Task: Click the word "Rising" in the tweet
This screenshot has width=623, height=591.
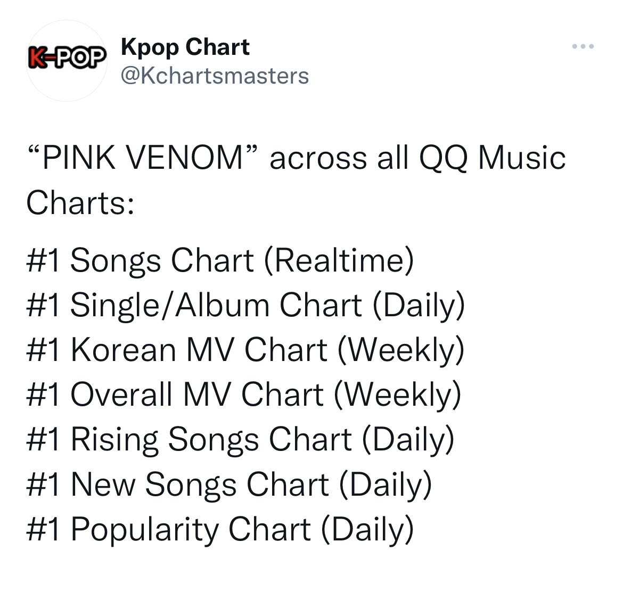Action: coord(114,440)
